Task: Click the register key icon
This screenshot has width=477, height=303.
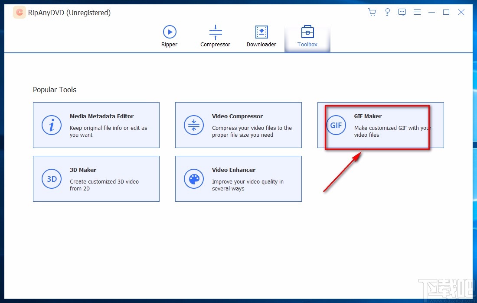Action: point(387,12)
